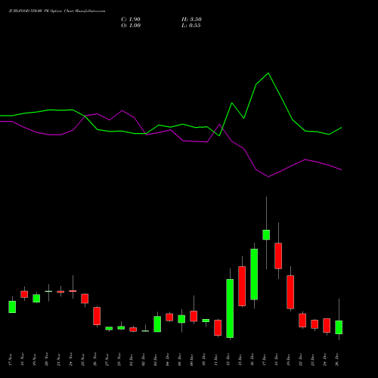378x378 pixels.
Task: Click the '12 Dec' date label
Action: [228, 359]
